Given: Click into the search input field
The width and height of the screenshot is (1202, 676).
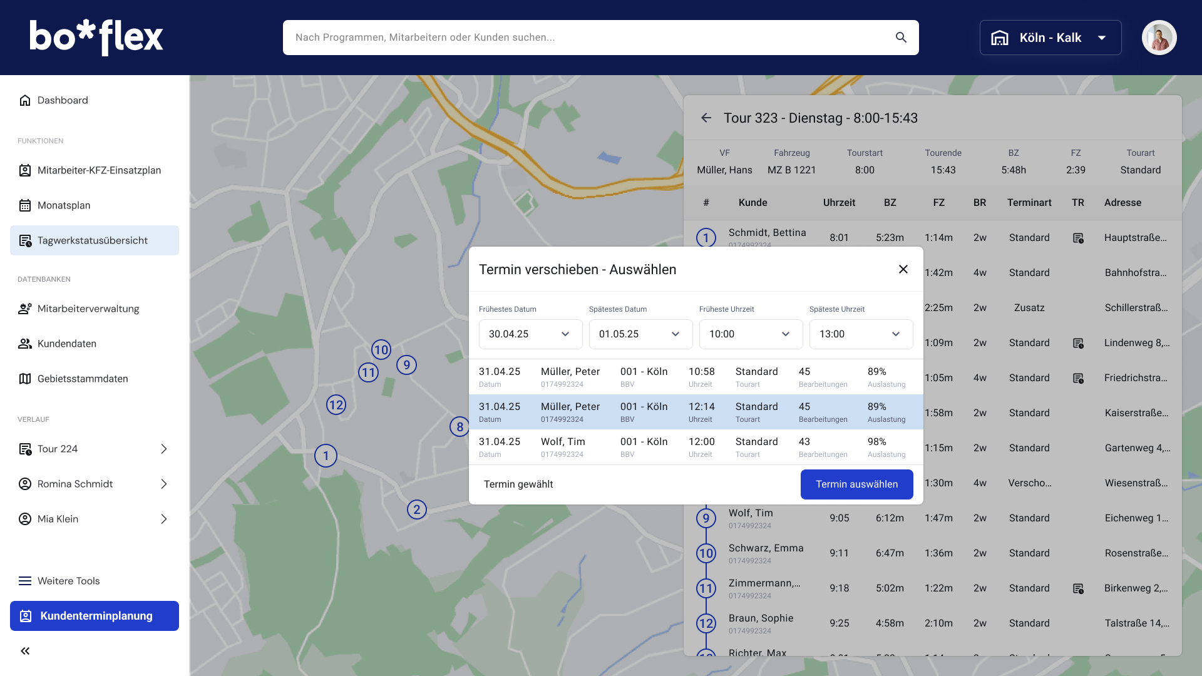Looking at the screenshot, I should [588, 38].
